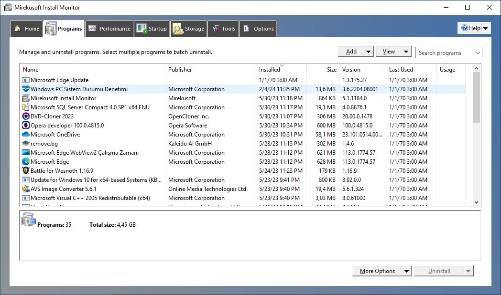501x295 pixels.
Task: Expand the View button dropdown arrow
Action: pos(406,52)
